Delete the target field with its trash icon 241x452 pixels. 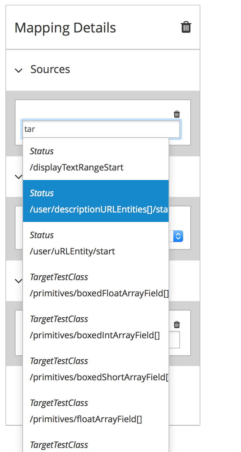(x=177, y=324)
